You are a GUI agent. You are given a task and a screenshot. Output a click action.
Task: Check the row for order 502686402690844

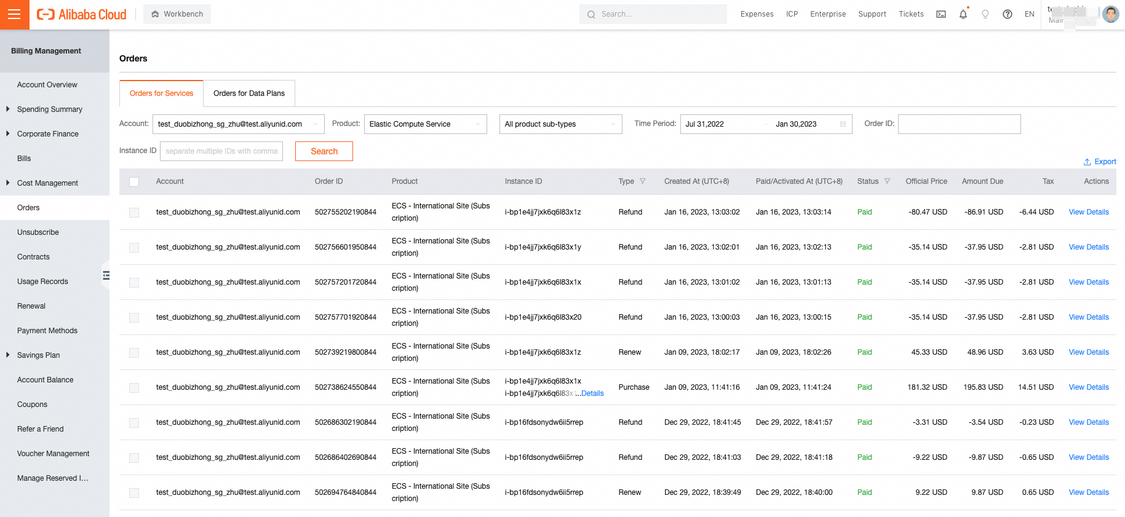pyautogui.click(x=134, y=458)
